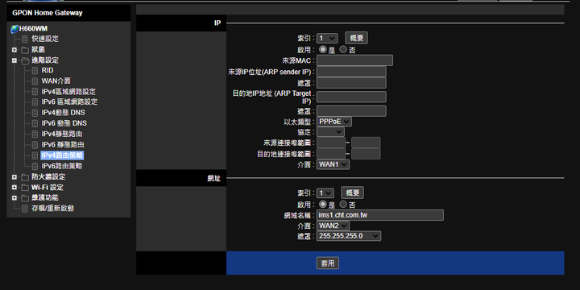Image resolution: width=580 pixels, height=290 pixels.
Task: Click the 套用 apply button
Action: [328, 263]
